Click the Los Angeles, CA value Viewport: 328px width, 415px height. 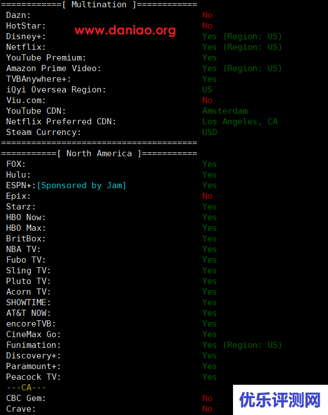coord(240,122)
